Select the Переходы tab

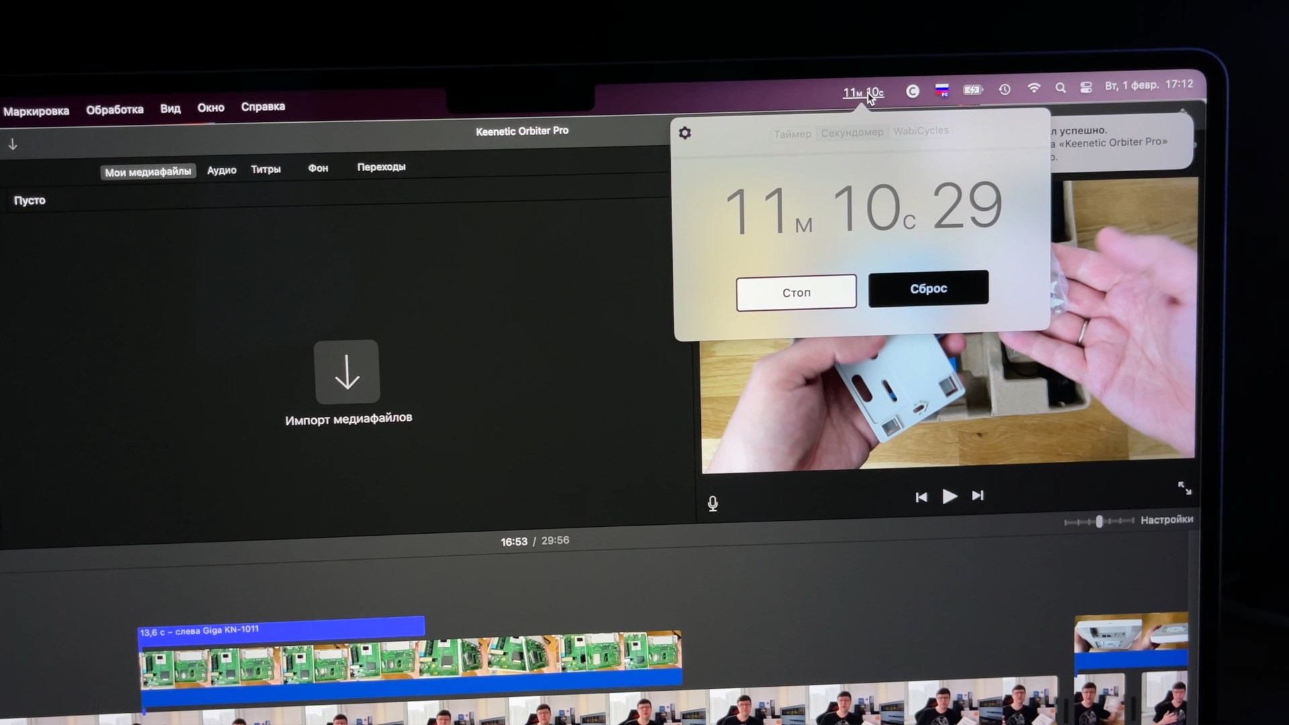[381, 166]
